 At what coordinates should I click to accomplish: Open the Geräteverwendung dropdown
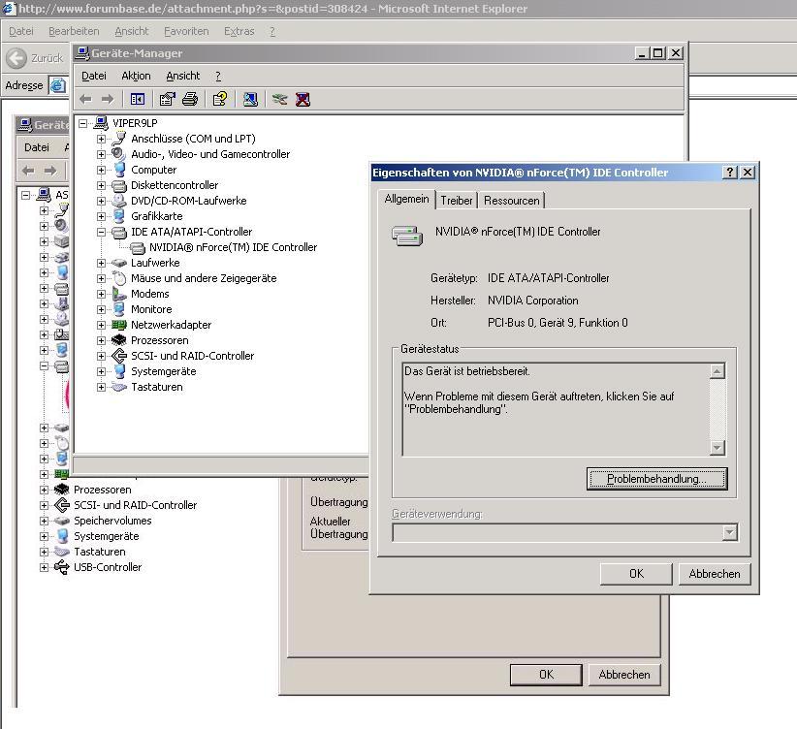pos(730,533)
